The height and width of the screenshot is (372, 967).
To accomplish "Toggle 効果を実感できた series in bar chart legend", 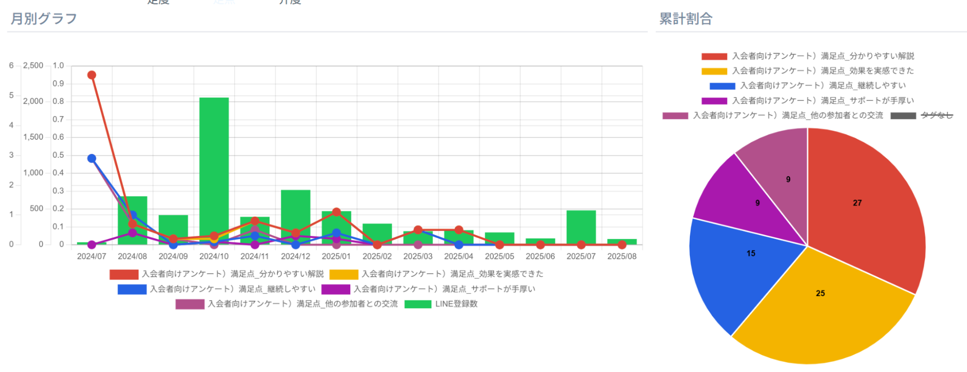I will pos(436,274).
